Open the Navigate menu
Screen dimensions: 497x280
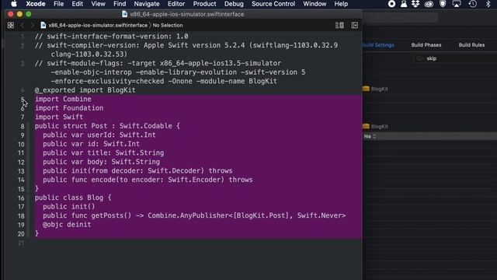coord(147,4)
